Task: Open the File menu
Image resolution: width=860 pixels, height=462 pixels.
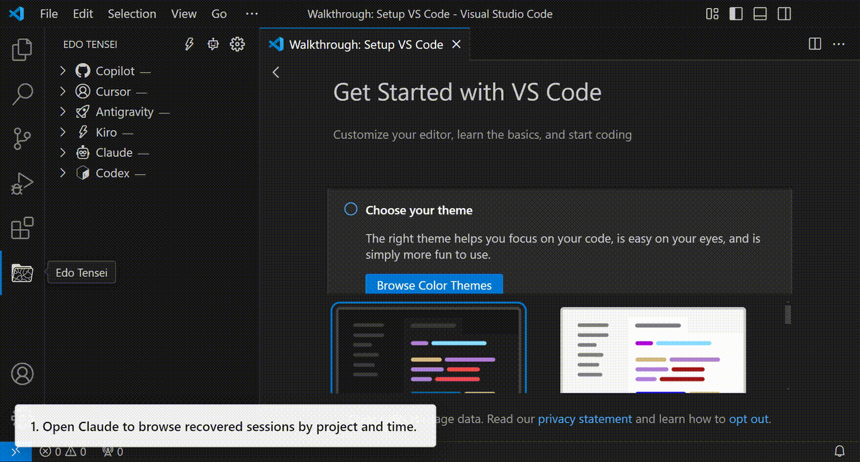Action: 49,13
